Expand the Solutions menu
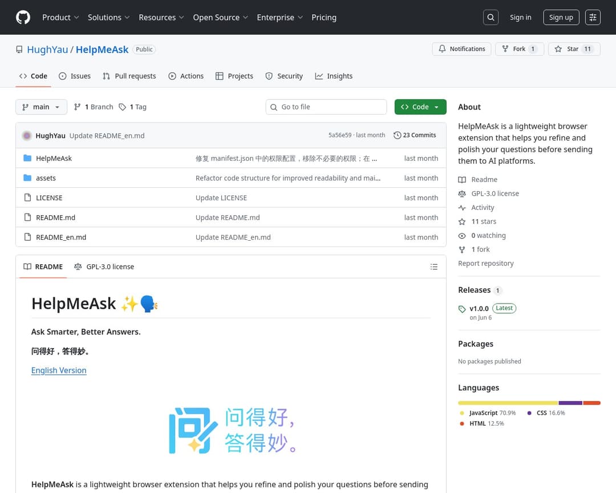 pyautogui.click(x=108, y=17)
